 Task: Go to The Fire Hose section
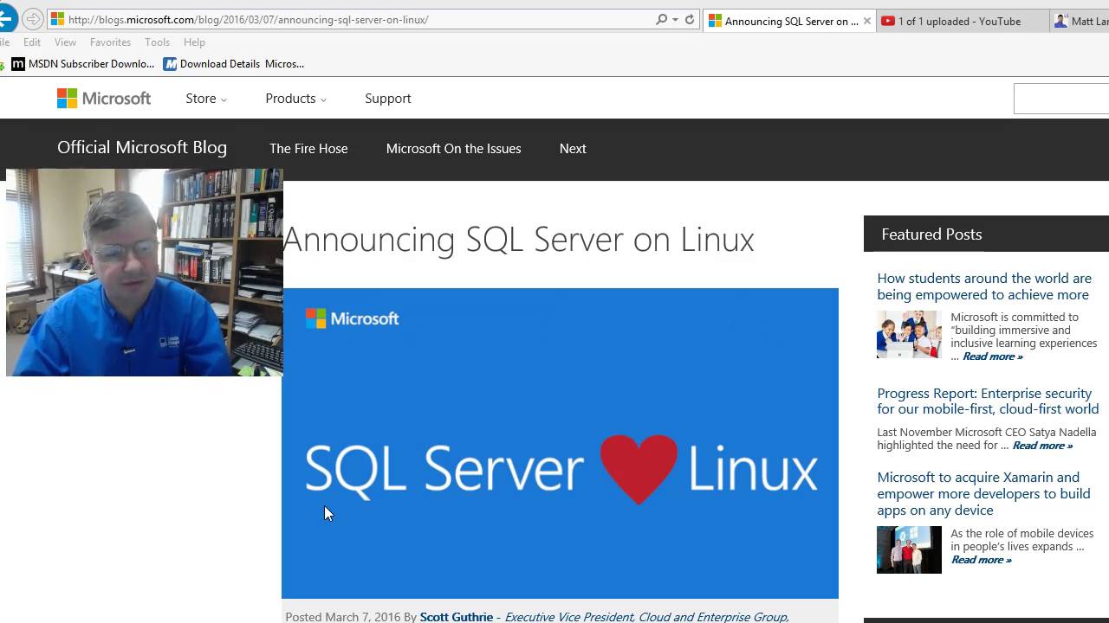(x=308, y=149)
